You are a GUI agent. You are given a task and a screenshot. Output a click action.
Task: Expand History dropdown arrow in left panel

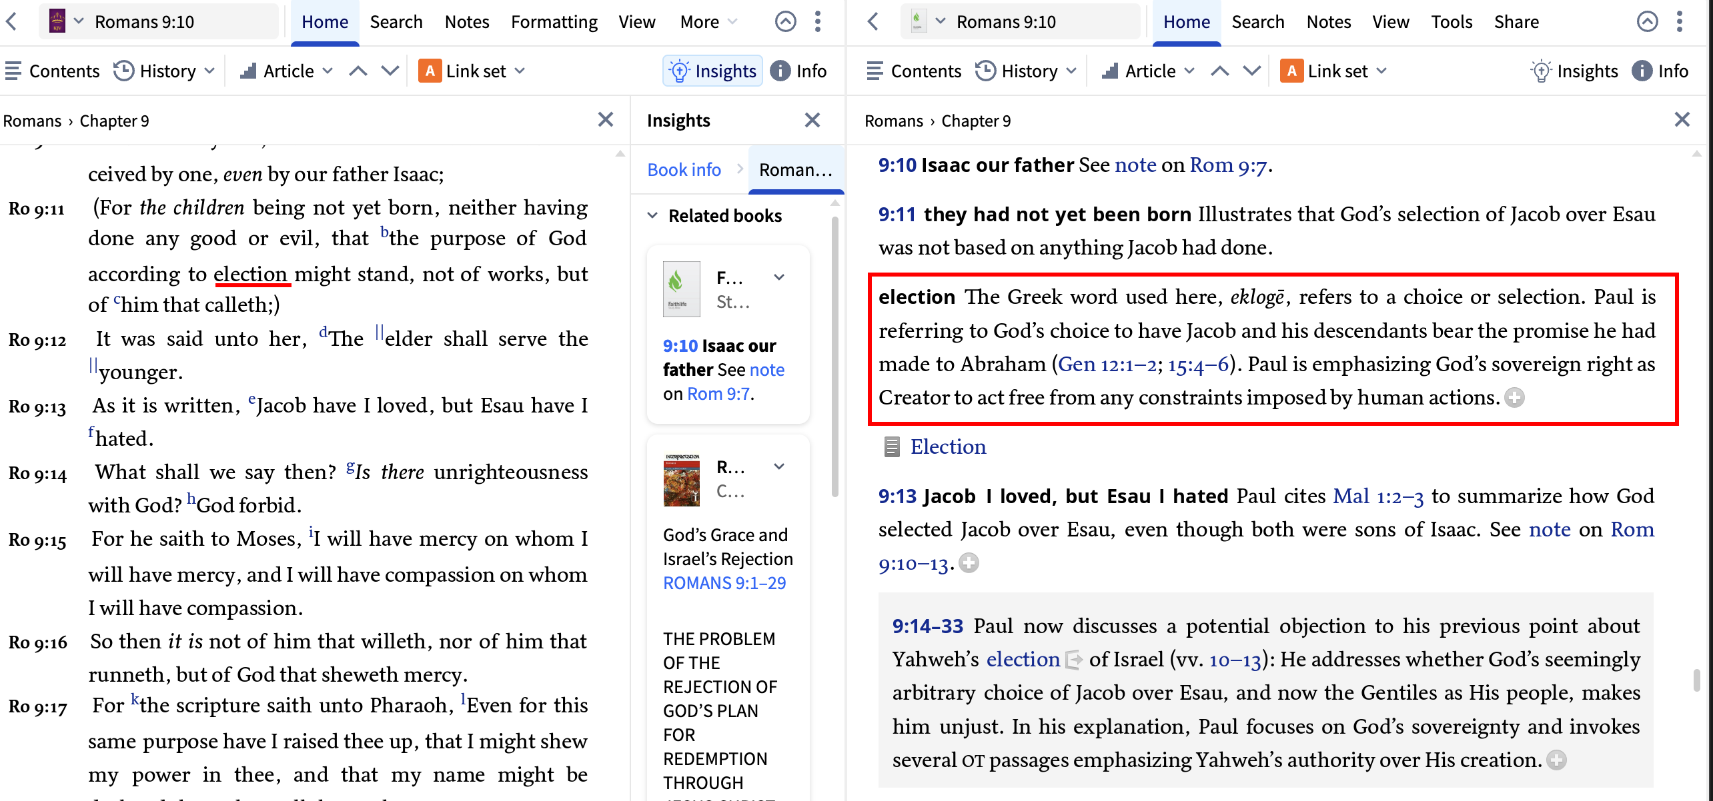pyautogui.click(x=209, y=71)
